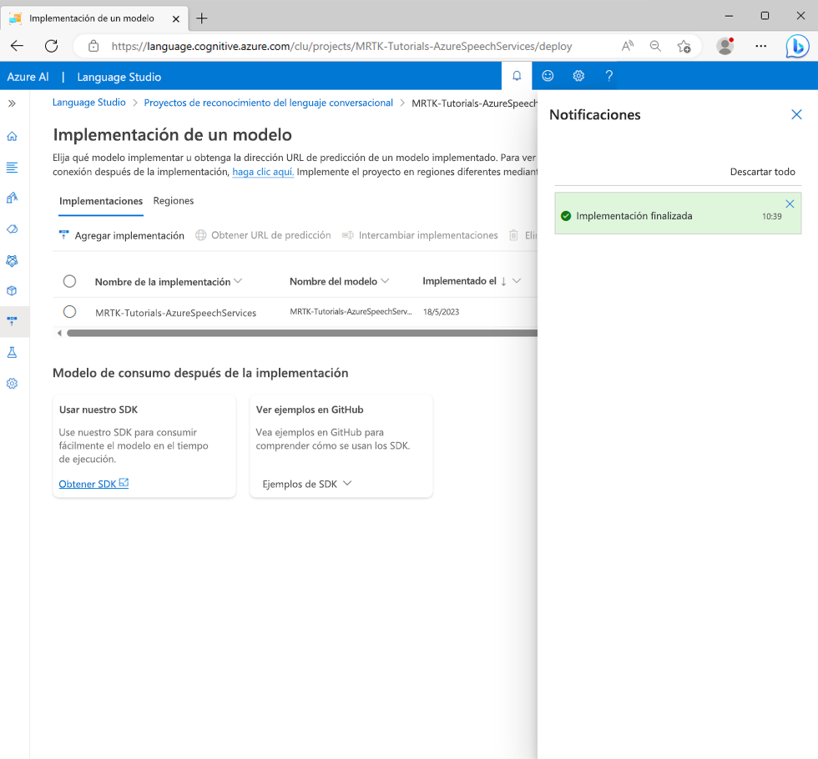Click the scrollbar left arrow
Image resolution: width=818 pixels, height=759 pixels.
59,333
